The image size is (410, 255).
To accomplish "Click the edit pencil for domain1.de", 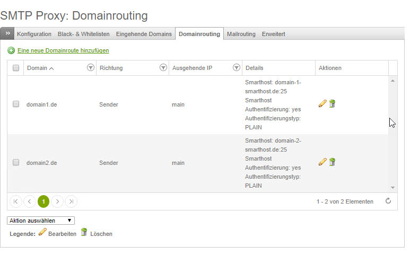I will tap(322, 104).
